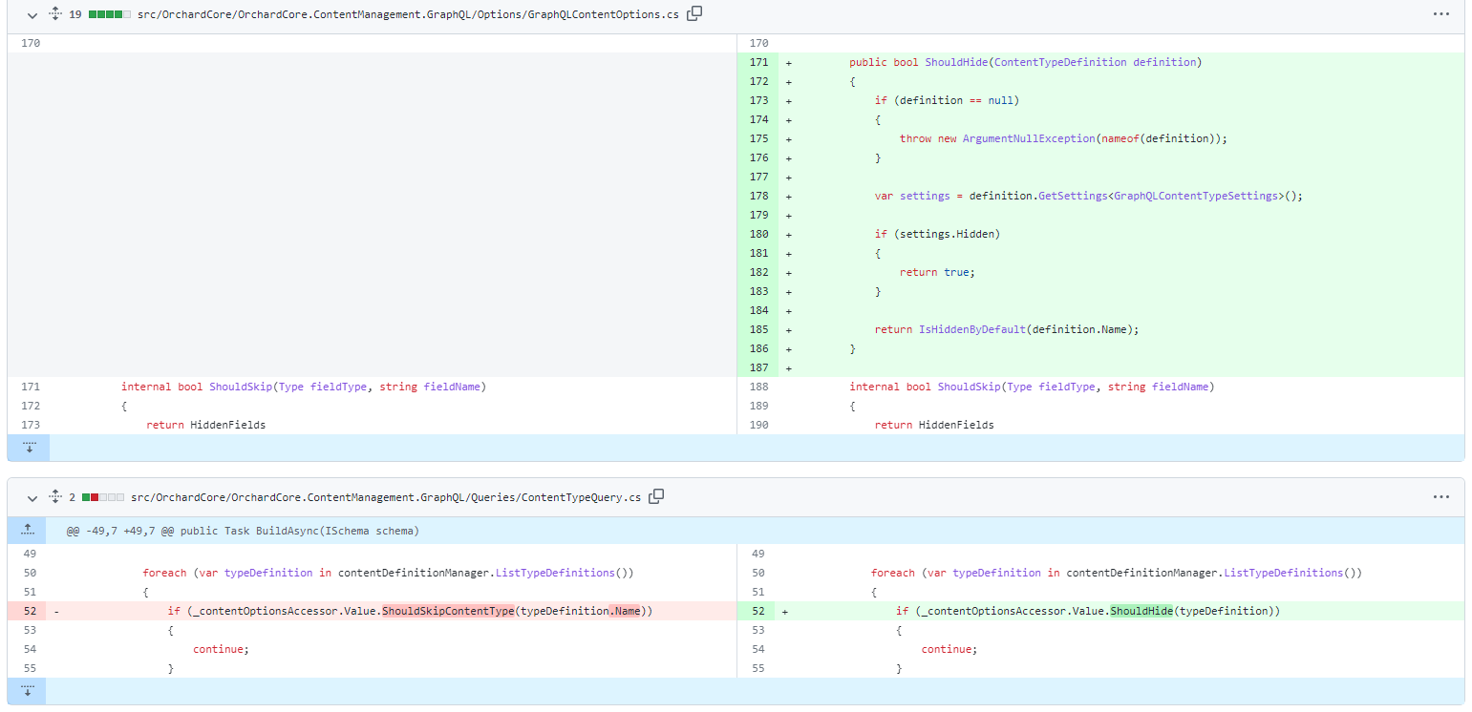Select added line number 187
The height and width of the screenshot is (712, 1472).
pyautogui.click(x=758, y=367)
